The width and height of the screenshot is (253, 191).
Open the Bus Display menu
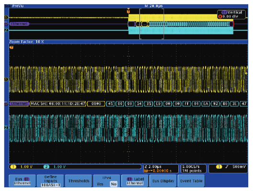click(163, 181)
